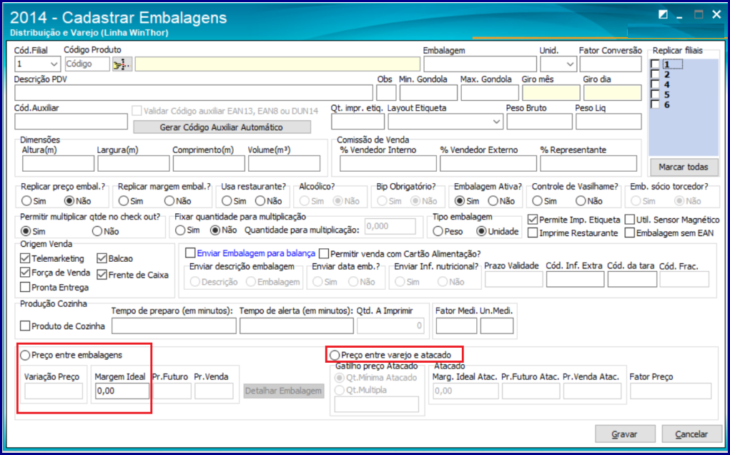Click the product search icon button

122,64
